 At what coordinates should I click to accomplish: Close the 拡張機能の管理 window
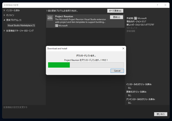(x=165, y=5)
